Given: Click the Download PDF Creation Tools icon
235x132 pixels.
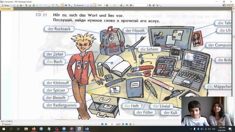Looking at the screenshot, I should (x=228, y=5).
